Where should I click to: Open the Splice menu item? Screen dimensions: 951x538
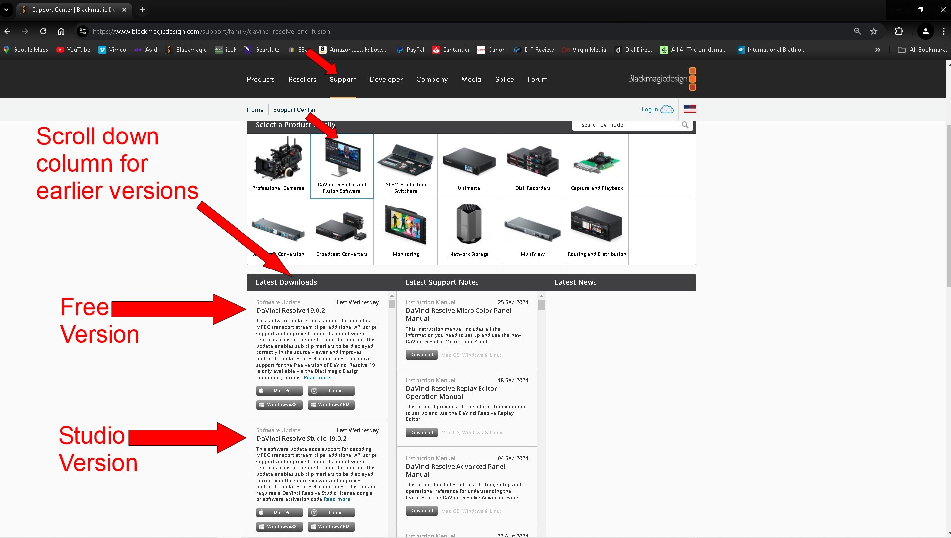click(504, 79)
